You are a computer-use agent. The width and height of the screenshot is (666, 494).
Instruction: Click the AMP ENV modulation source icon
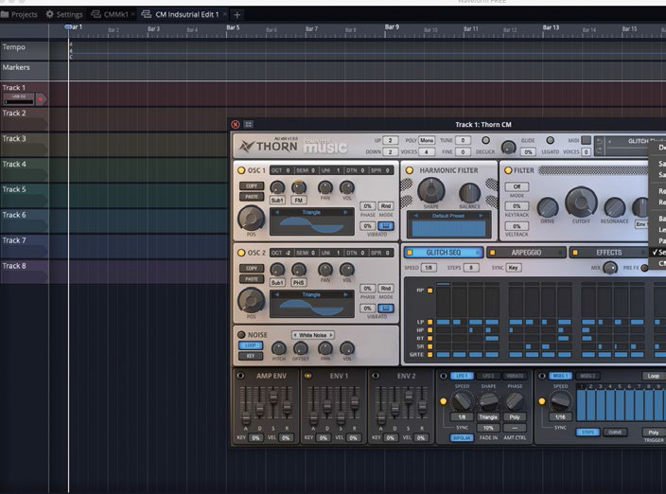coord(241,376)
